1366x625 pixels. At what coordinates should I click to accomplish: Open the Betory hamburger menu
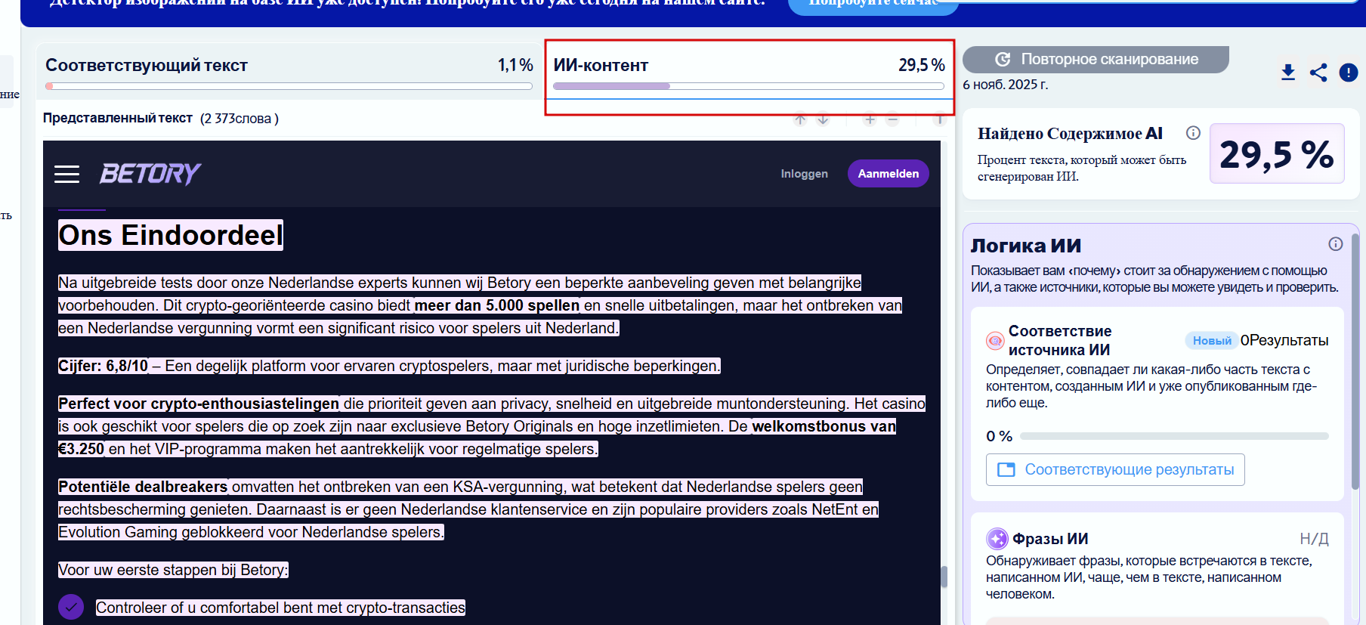66,174
